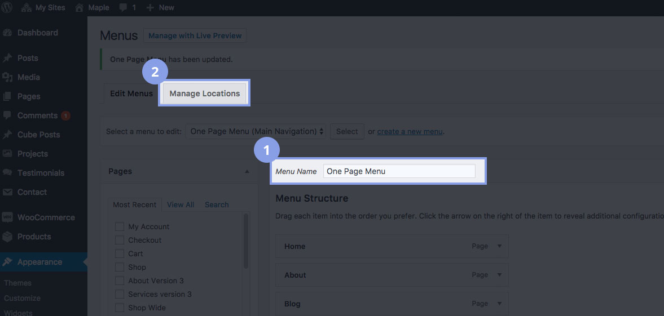The height and width of the screenshot is (316, 664).
Task: Click the Dashboard icon in sidebar
Action: pyautogui.click(x=7, y=33)
